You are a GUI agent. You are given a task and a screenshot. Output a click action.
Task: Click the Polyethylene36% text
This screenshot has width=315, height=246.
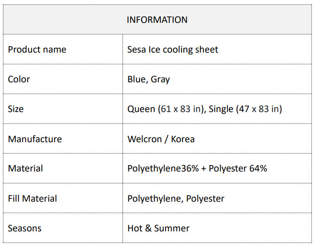(163, 168)
